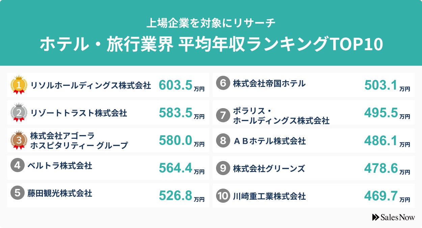This screenshot has height=228, width=422.
Task: Click the gray number 8 rank badge
Action: coord(222,141)
